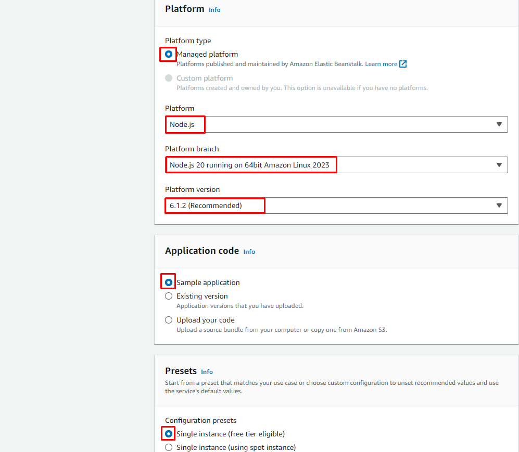Select the Existing version radio button
The height and width of the screenshot is (452, 519).
(169, 296)
